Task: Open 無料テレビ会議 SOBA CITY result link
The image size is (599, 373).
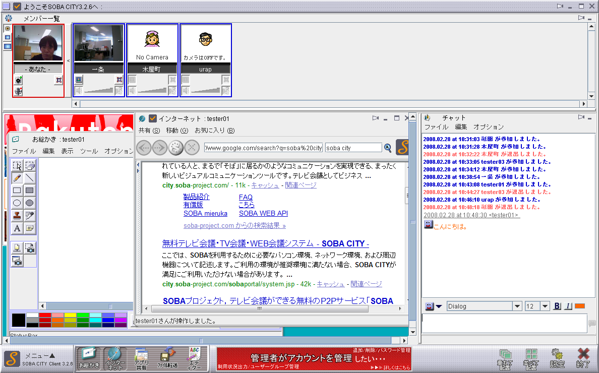Action: click(265, 243)
